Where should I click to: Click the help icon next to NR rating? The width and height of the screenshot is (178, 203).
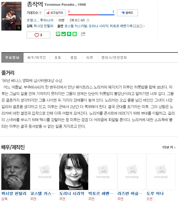pyautogui.click(x=88, y=20)
